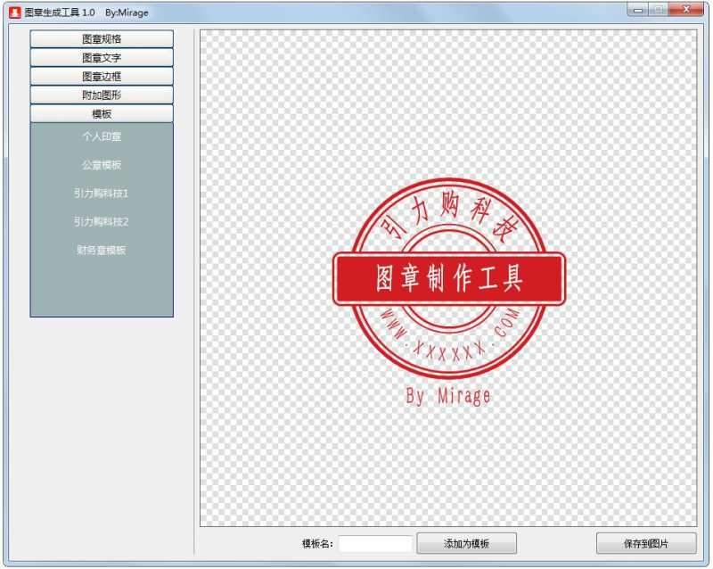Image resolution: width=713 pixels, height=569 pixels.
Task: Switch to the 模板 templates section
Action: [102, 114]
